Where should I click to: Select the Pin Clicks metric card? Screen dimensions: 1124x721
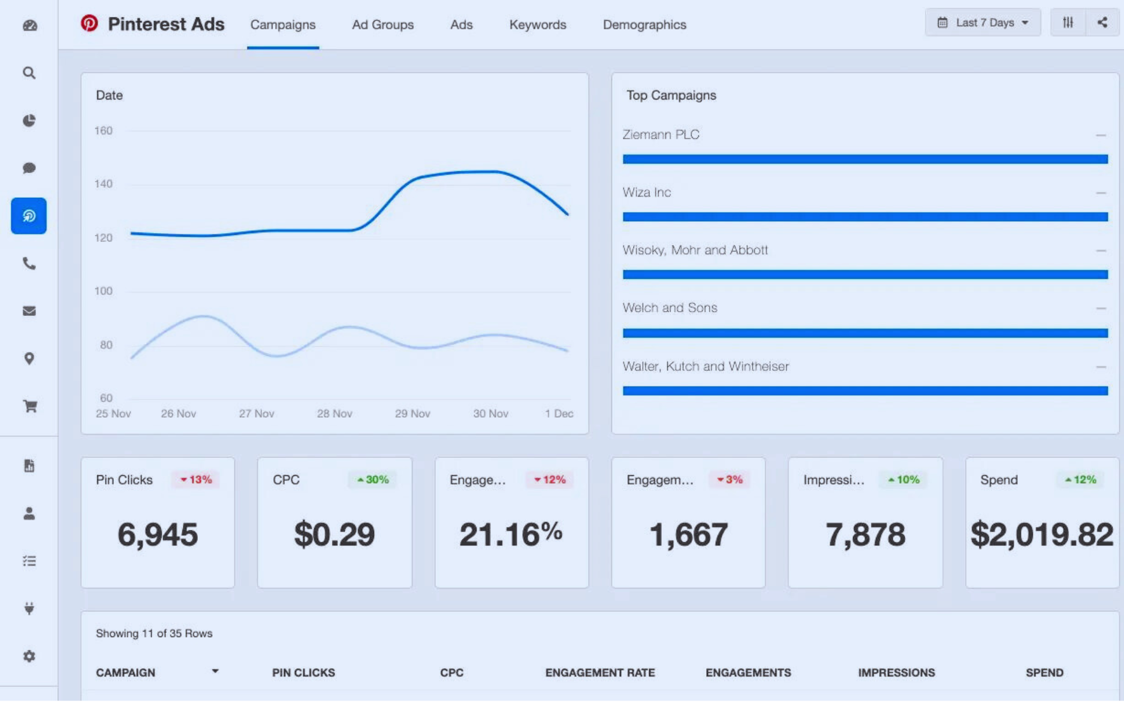[x=158, y=522]
